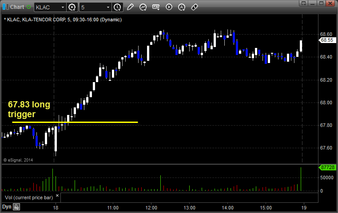Close the chart window
The width and height of the screenshot is (338, 213).
[330, 3]
